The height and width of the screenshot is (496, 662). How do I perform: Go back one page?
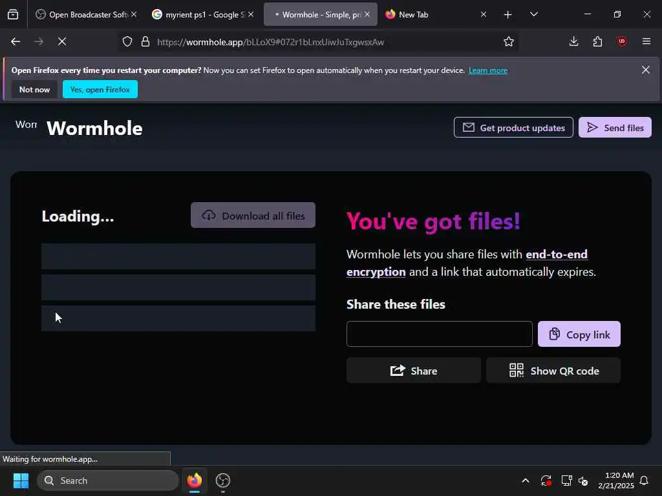coord(16,41)
